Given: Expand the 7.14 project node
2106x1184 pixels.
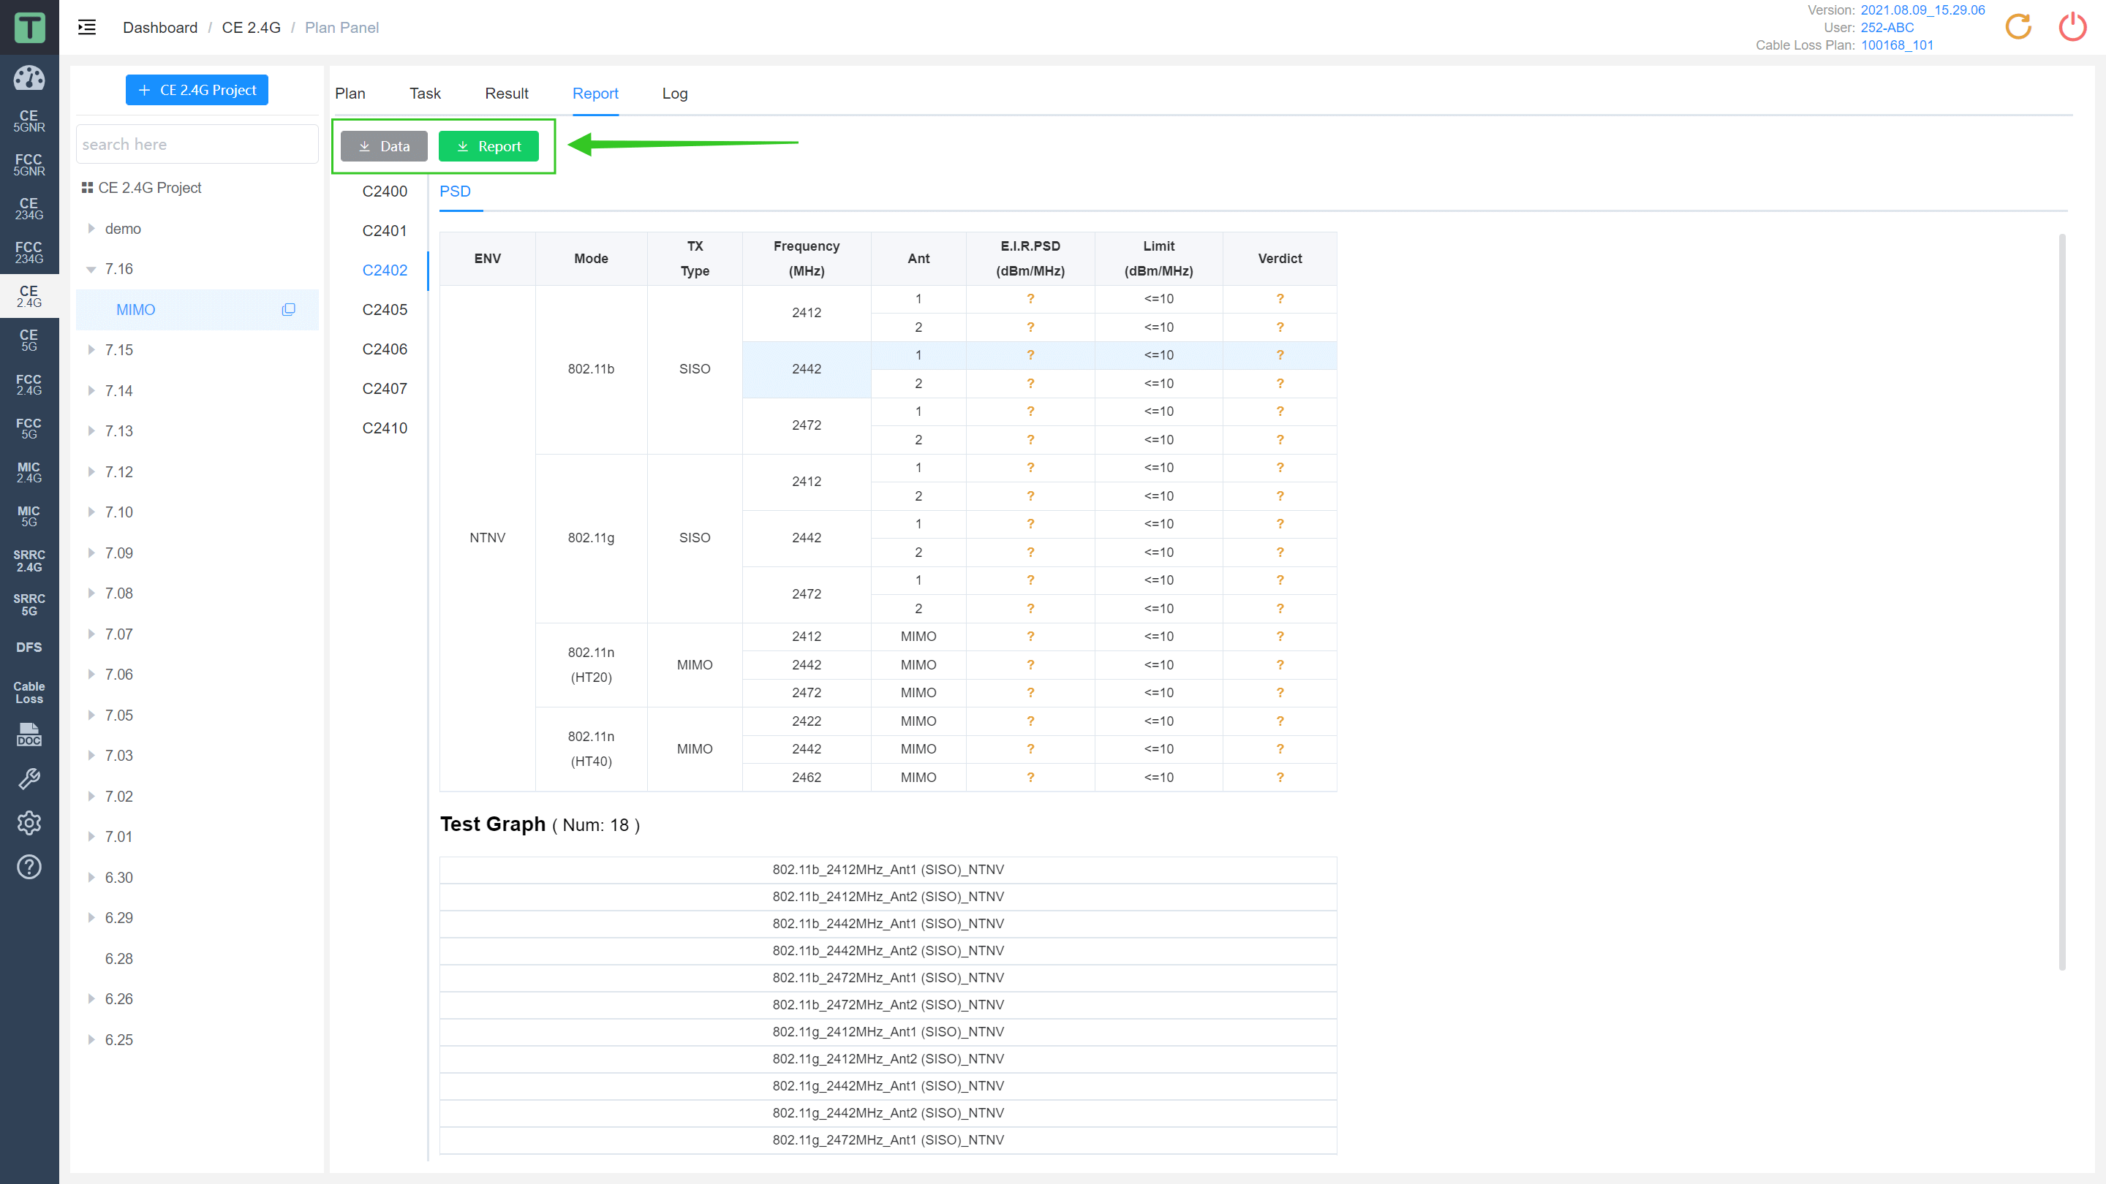Looking at the screenshot, I should point(91,390).
